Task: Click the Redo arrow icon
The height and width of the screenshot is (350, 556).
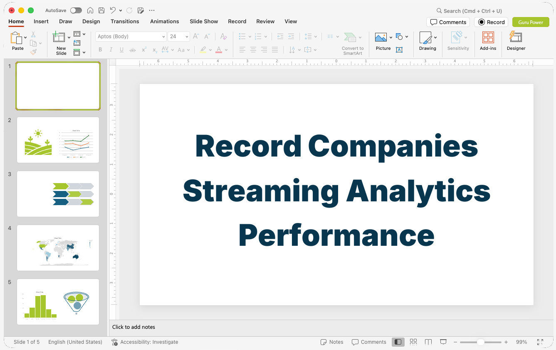Action: [x=129, y=10]
